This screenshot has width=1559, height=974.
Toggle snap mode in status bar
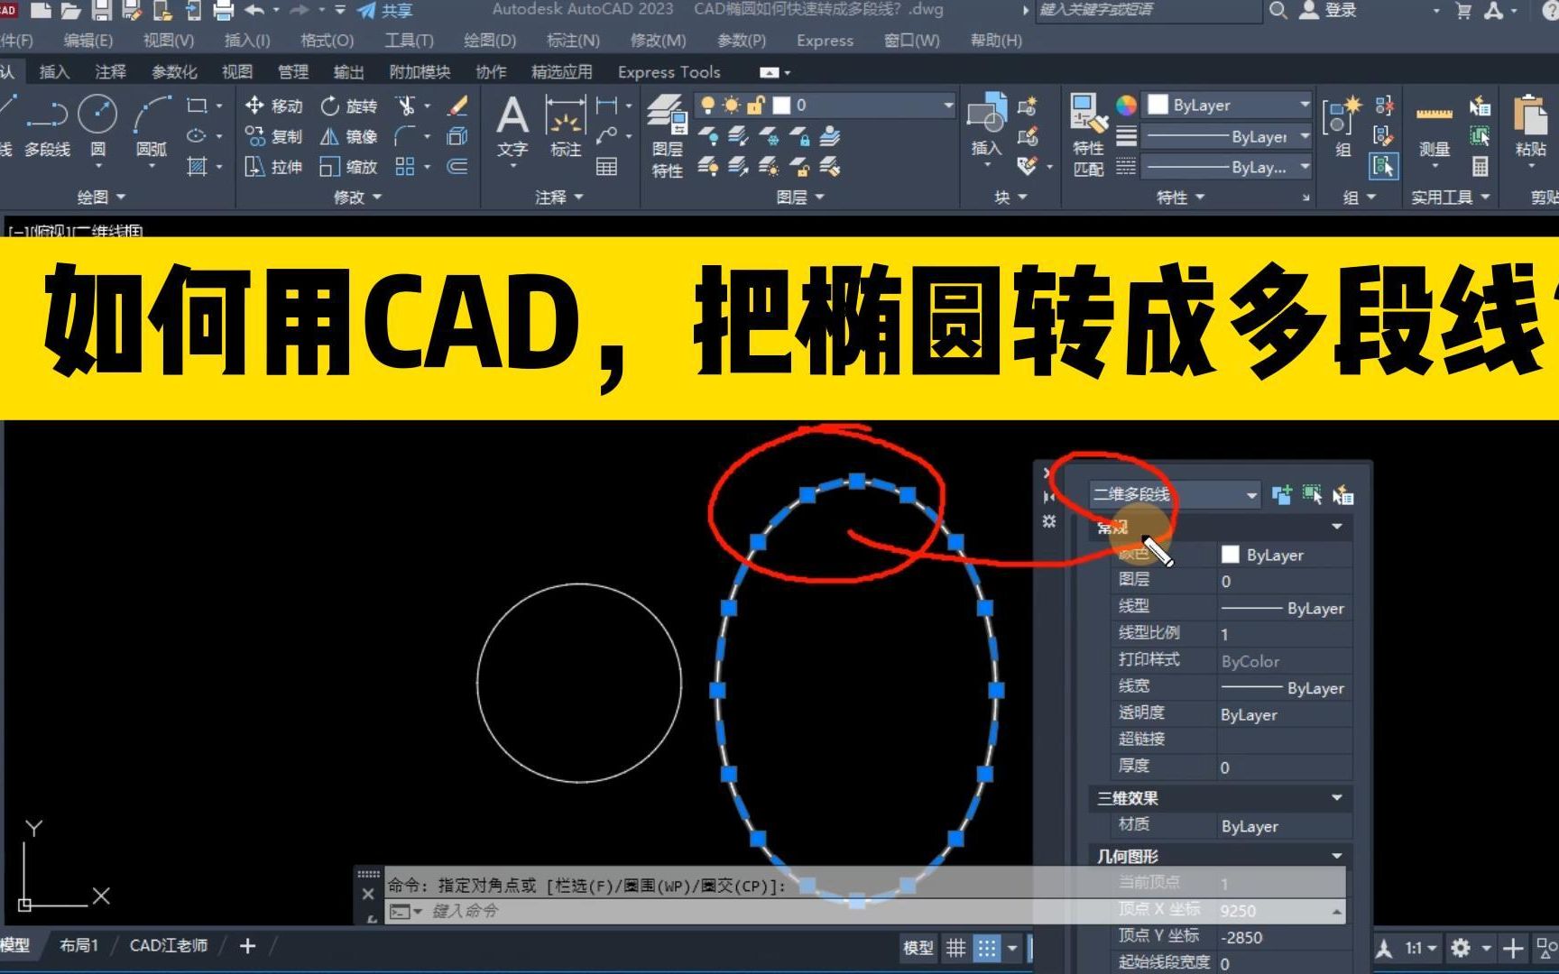[988, 948]
